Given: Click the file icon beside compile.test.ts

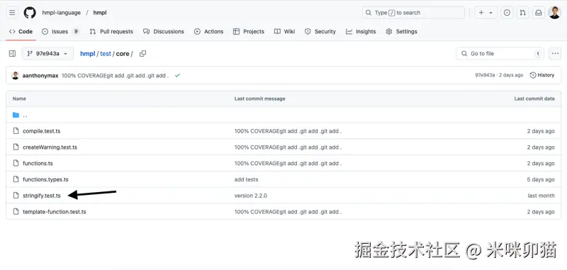Looking at the screenshot, I should pyautogui.click(x=16, y=131).
